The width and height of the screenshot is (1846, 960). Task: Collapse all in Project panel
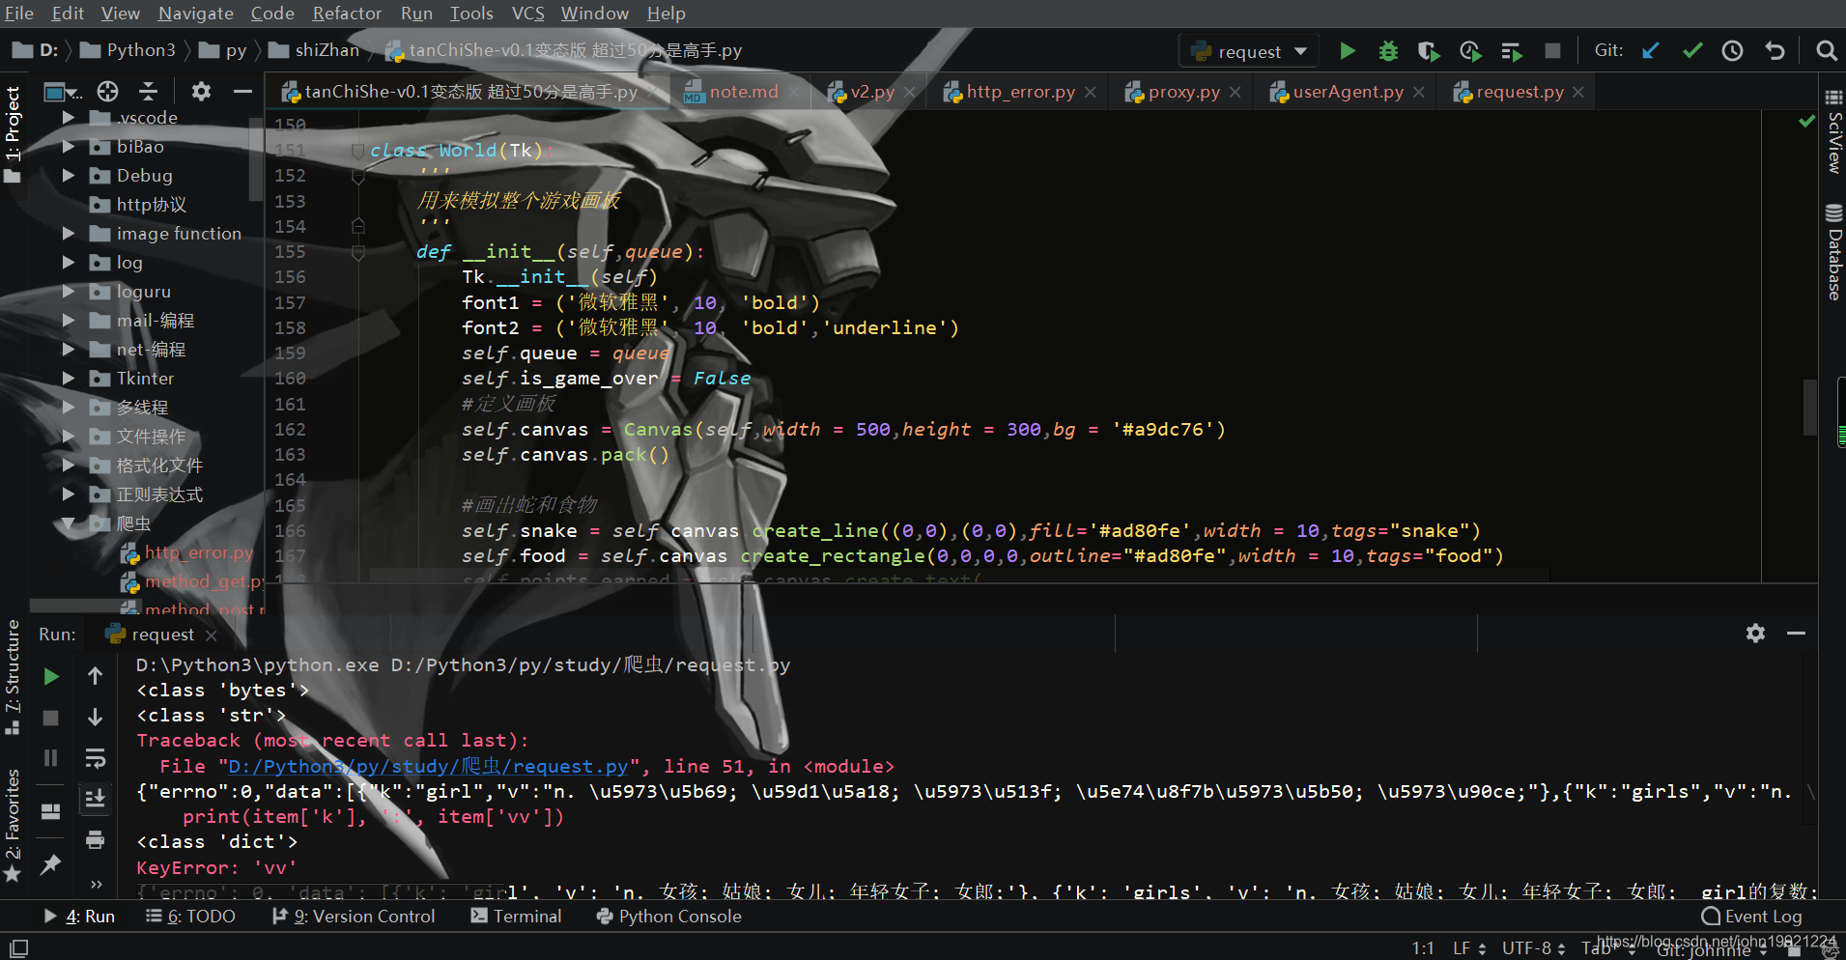click(x=149, y=92)
